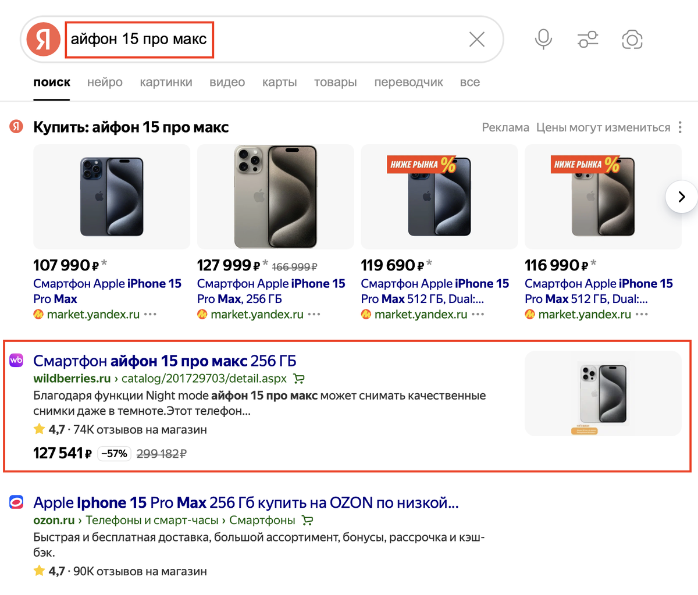Open product link under 116 990 ₽
The width and height of the screenshot is (698, 595).
pos(599,291)
